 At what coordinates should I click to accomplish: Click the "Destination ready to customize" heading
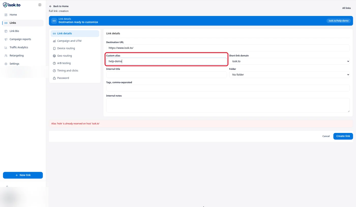coord(78,22)
